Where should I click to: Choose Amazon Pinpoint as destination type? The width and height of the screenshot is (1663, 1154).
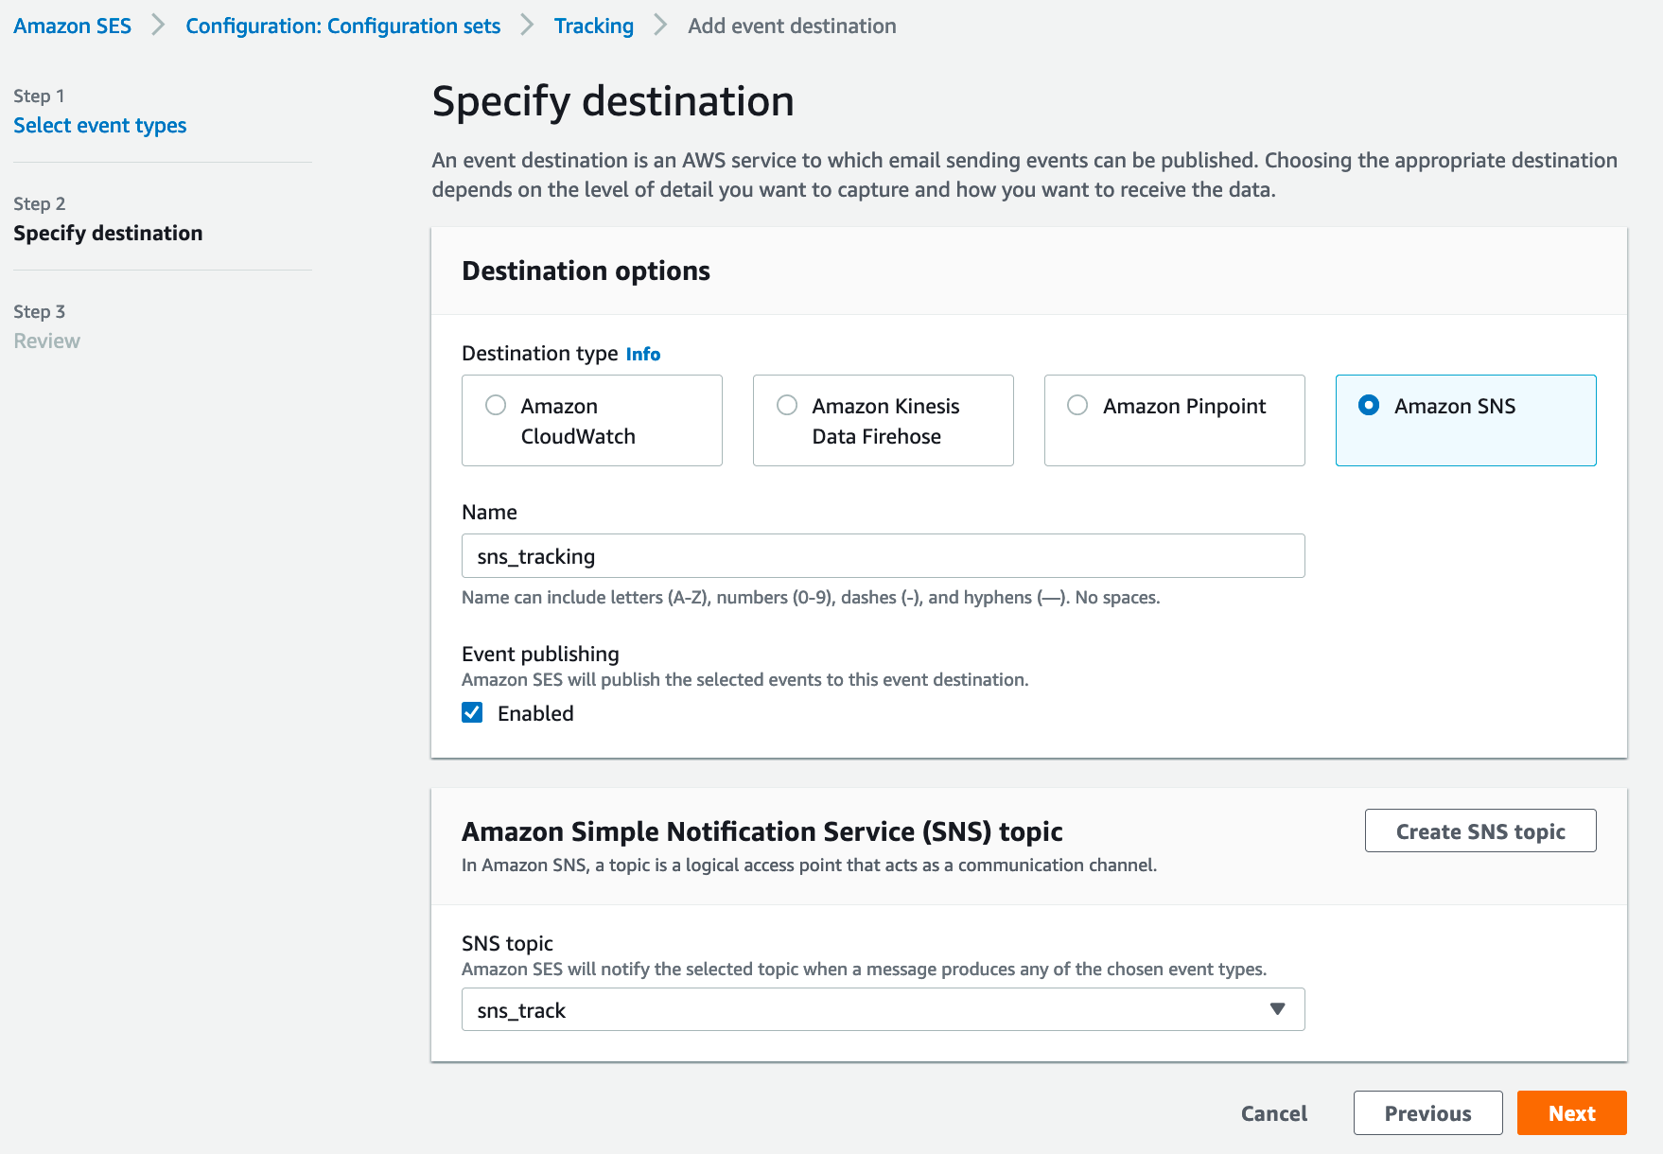point(1174,420)
